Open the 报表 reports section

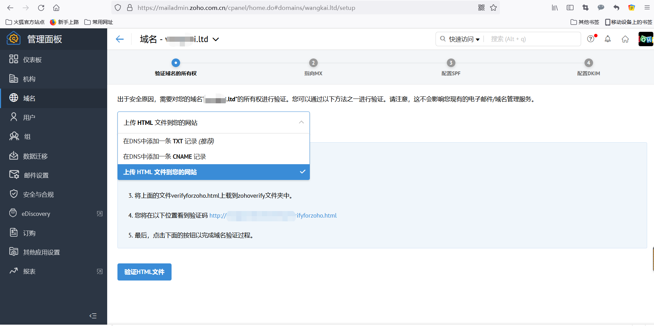click(x=53, y=271)
